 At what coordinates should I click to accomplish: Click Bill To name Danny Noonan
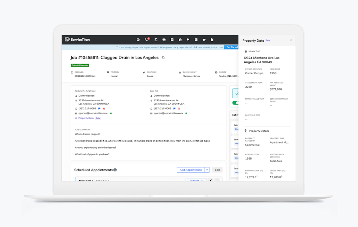pos(161,96)
